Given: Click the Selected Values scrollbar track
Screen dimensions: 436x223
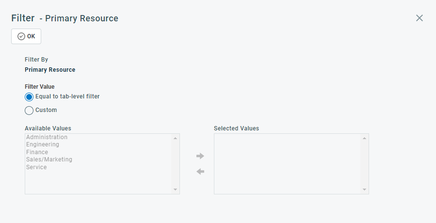Looking at the screenshot, I should [365, 164].
